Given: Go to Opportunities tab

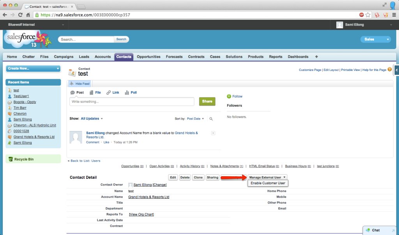Looking at the screenshot, I should pyautogui.click(x=148, y=57).
